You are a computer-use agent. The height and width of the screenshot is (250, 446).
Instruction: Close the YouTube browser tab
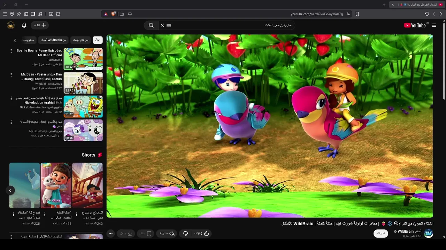393,5
